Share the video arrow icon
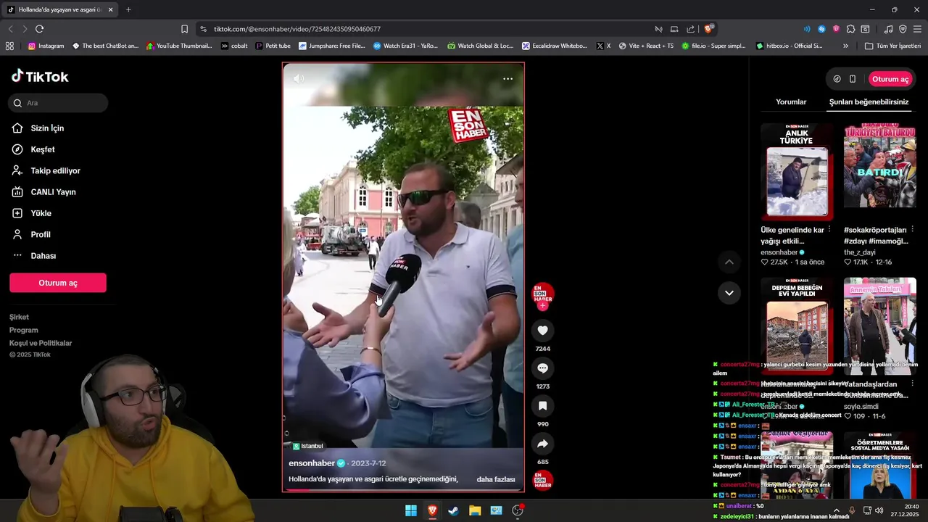Viewport: 928px width, 522px height. pyautogui.click(x=542, y=444)
